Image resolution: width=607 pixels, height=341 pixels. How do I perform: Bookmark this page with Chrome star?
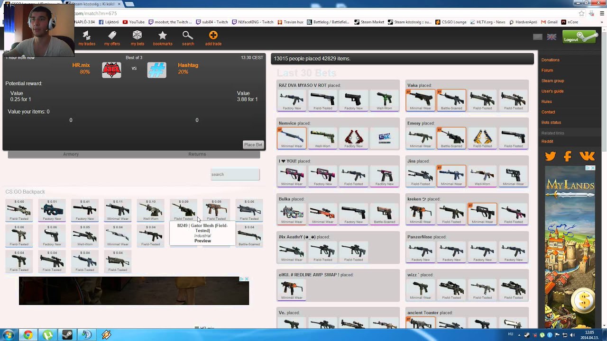point(581,13)
